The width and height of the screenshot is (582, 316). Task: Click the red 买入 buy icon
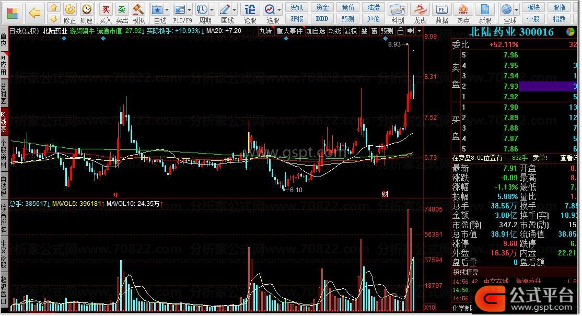(106, 9)
